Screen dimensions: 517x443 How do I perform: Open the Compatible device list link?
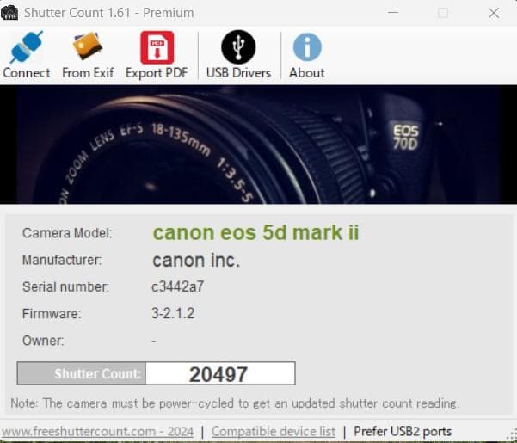pyautogui.click(x=274, y=431)
